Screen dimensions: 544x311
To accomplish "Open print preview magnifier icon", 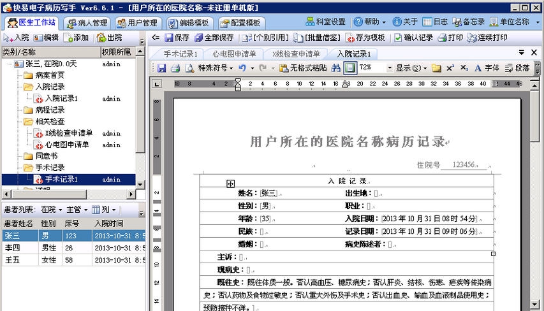I will click(x=188, y=68).
